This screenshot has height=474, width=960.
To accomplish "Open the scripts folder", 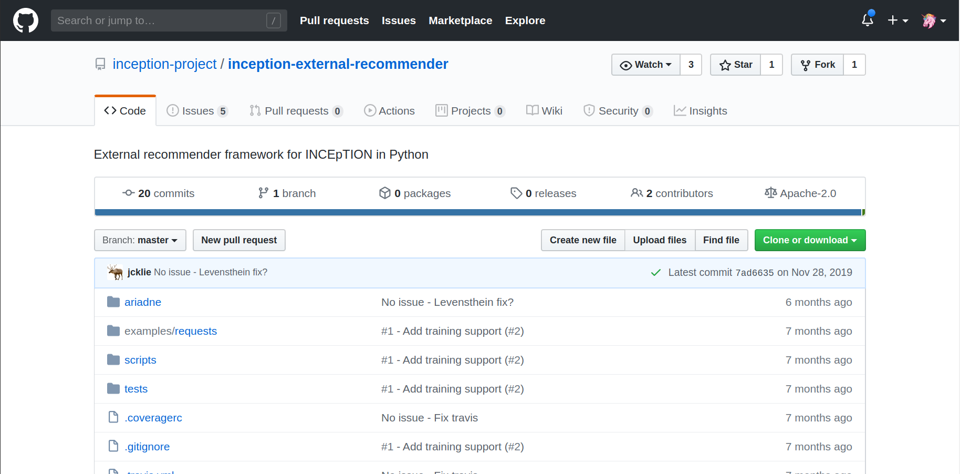I will [140, 360].
